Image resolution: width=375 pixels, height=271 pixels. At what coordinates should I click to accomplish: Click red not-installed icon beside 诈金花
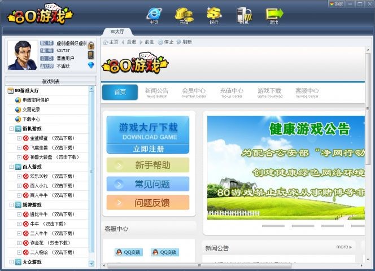tap(26, 243)
